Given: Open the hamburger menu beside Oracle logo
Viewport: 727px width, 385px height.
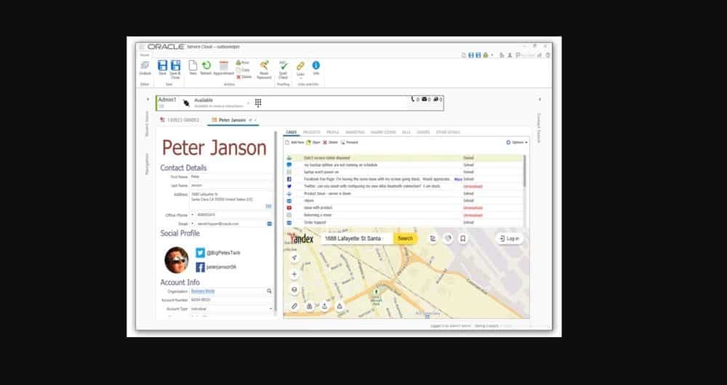Looking at the screenshot, I should (142, 46).
